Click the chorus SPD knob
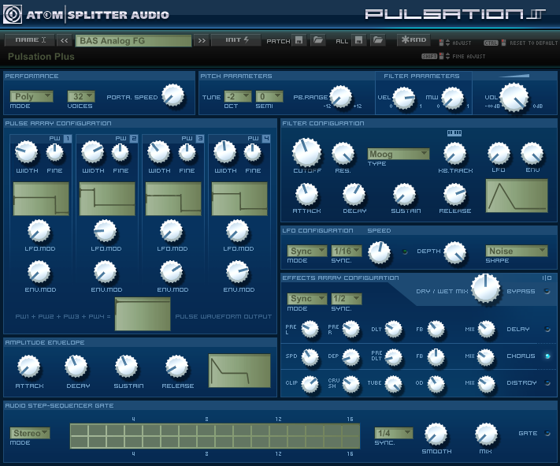Viewport: 560px width, 466px height. (310, 357)
